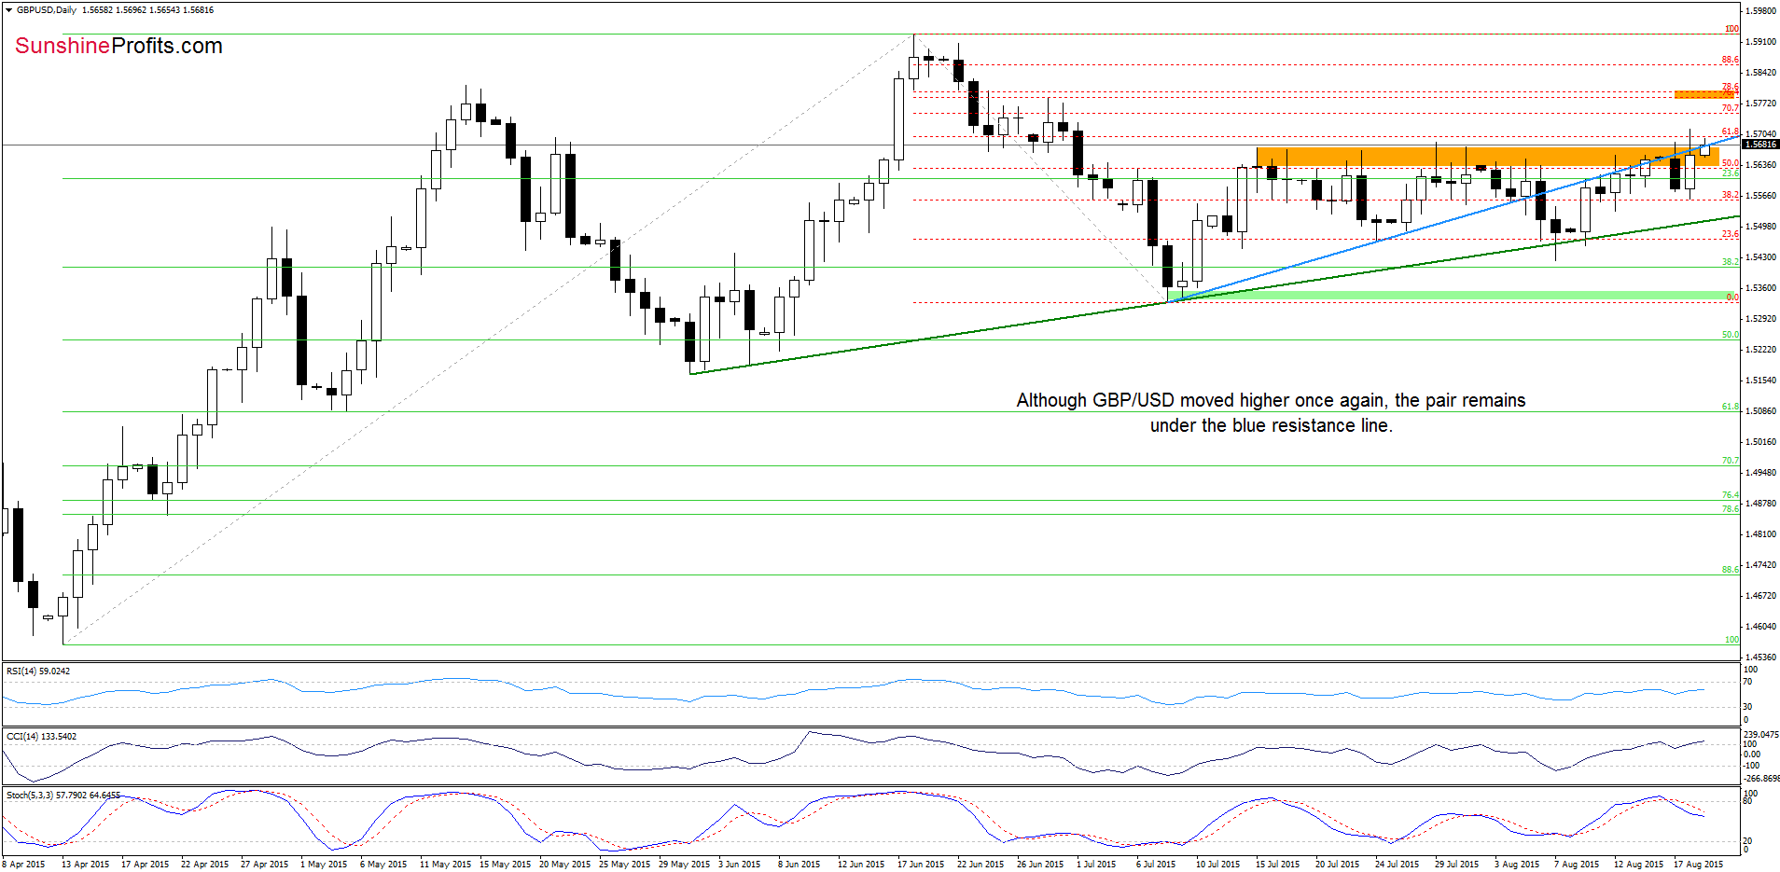Image resolution: width=1780 pixels, height=872 pixels.
Task: Click price axis label 1.52220
Action: [1761, 350]
